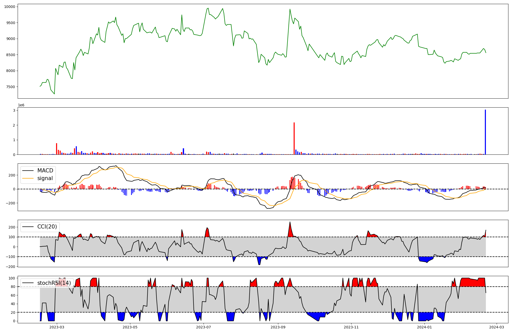
Task: Click the signal legend label
Action: (45, 178)
